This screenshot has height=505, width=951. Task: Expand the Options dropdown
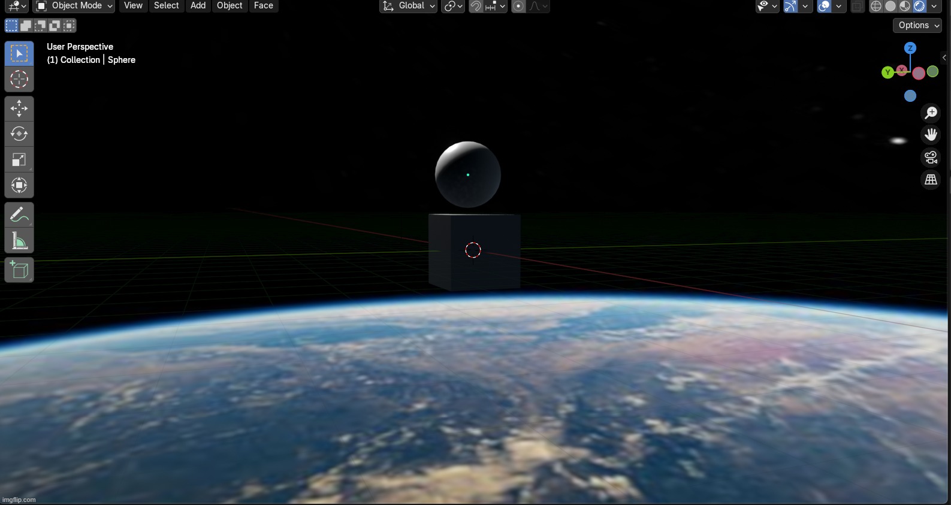pos(917,25)
